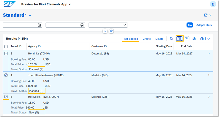Image resolution: width=219 pixels, height=117 pixels.
Task: Click Delete button
Action: pyautogui.click(x=159, y=39)
